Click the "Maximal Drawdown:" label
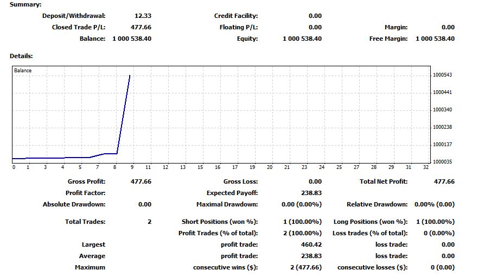The height and width of the screenshot is (276, 497). [227, 204]
